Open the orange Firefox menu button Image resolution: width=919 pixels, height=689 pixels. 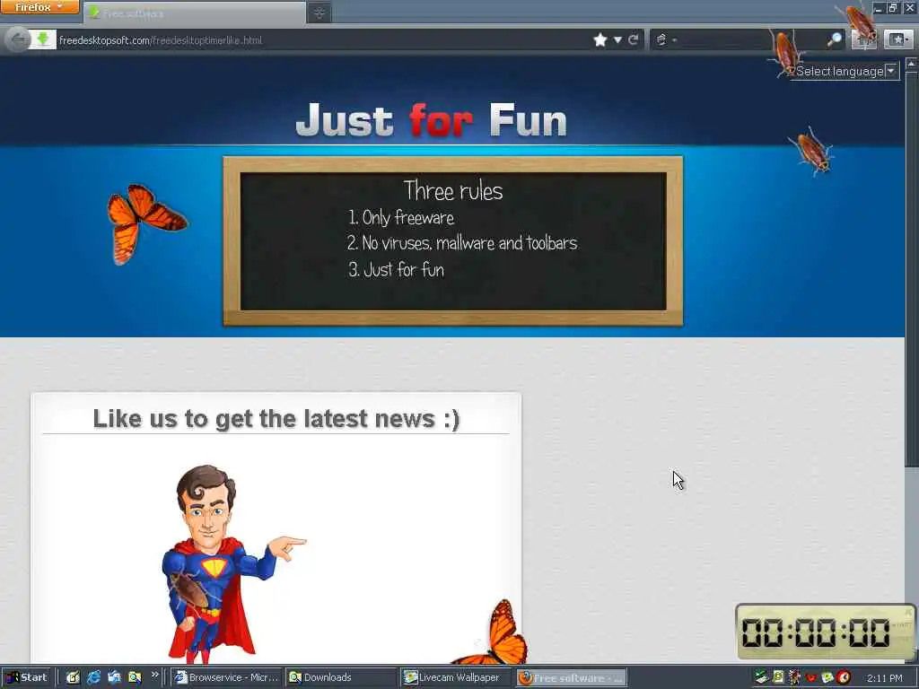[39, 7]
